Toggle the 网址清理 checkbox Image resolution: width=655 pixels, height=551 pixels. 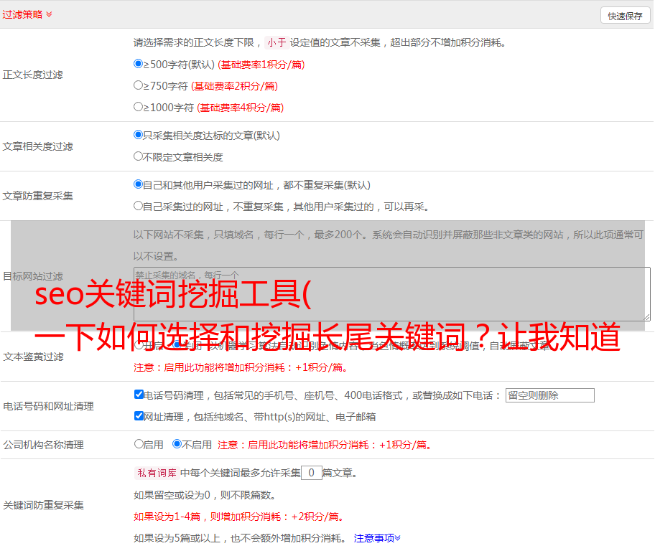[x=139, y=416]
